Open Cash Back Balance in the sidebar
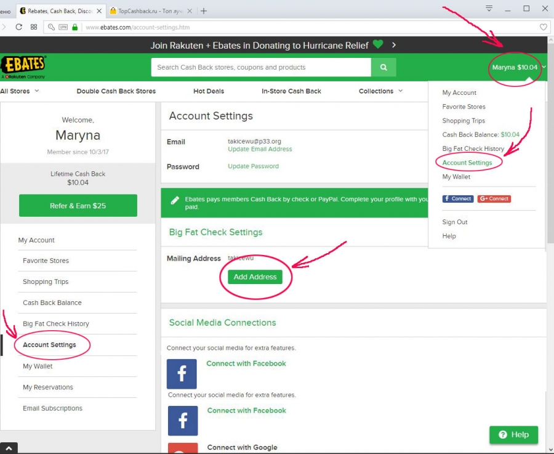 click(x=52, y=302)
